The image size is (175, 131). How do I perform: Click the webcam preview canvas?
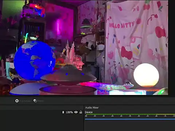[84, 48]
